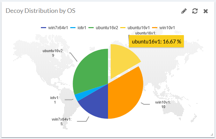This screenshot has width=216, height=139.
Task: Click the 'win10v1: 10' chart label
Action: point(163,105)
